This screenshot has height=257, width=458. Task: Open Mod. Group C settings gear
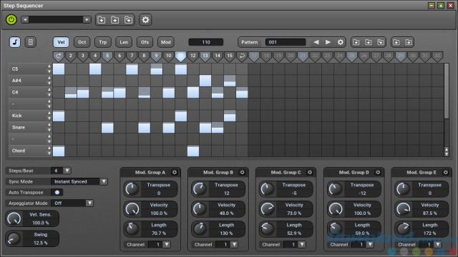point(310,173)
